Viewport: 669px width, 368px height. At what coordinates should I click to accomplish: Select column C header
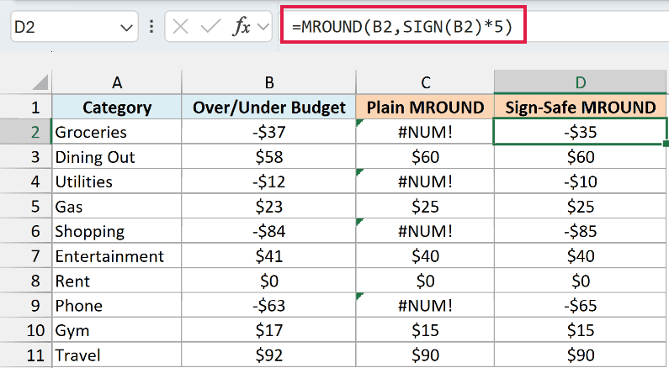425,82
